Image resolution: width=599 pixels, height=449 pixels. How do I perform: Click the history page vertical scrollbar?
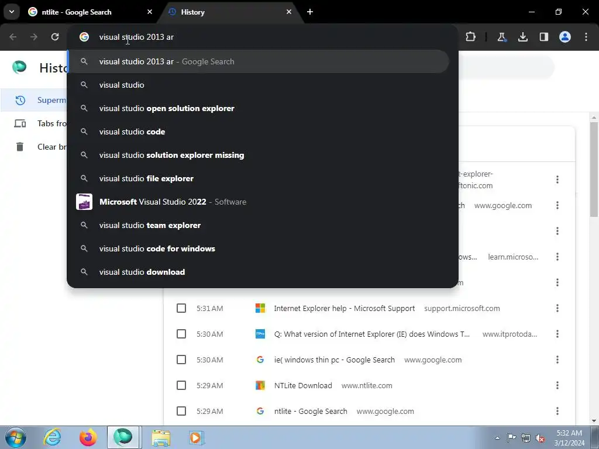pos(594,169)
